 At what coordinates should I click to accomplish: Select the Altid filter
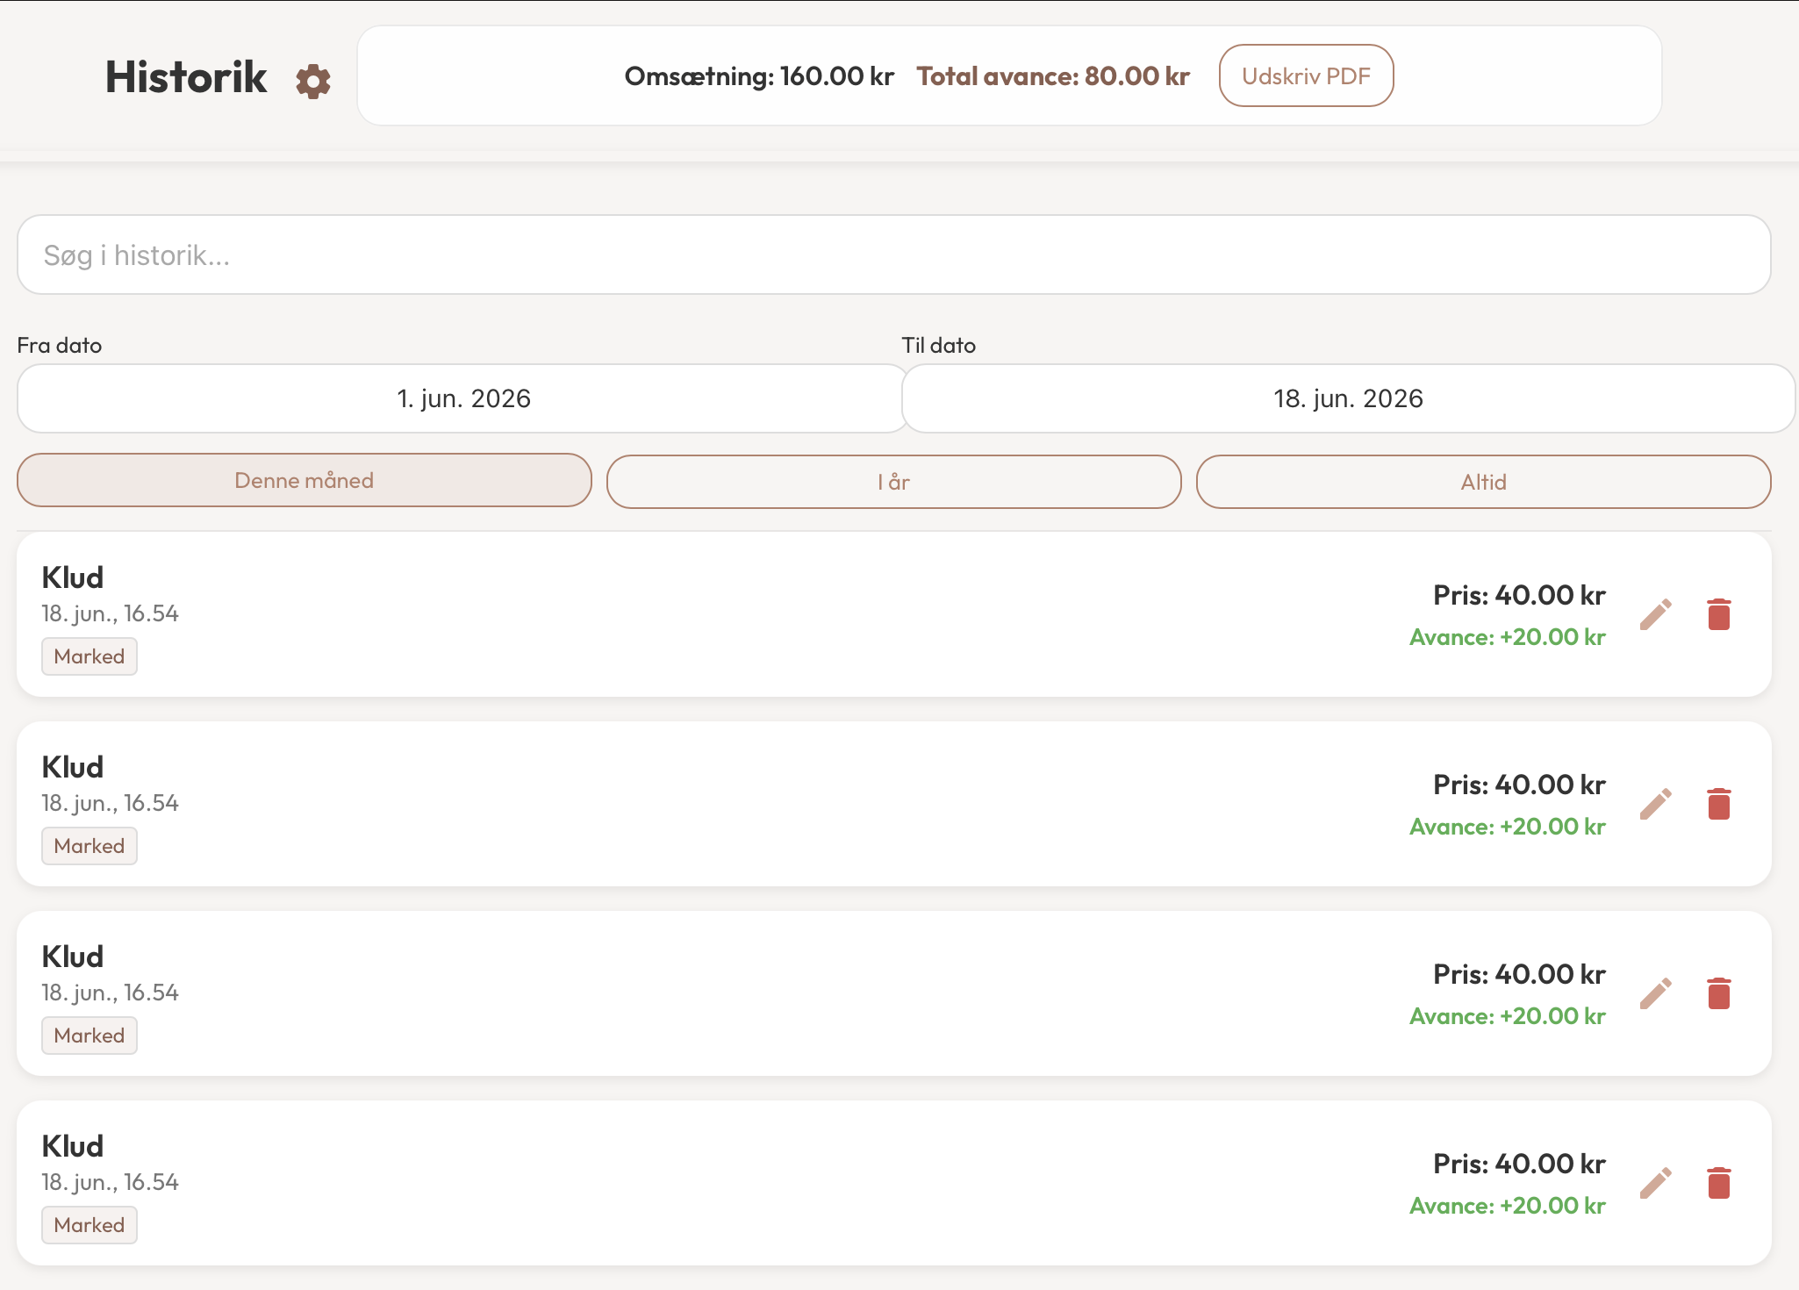[1483, 482]
